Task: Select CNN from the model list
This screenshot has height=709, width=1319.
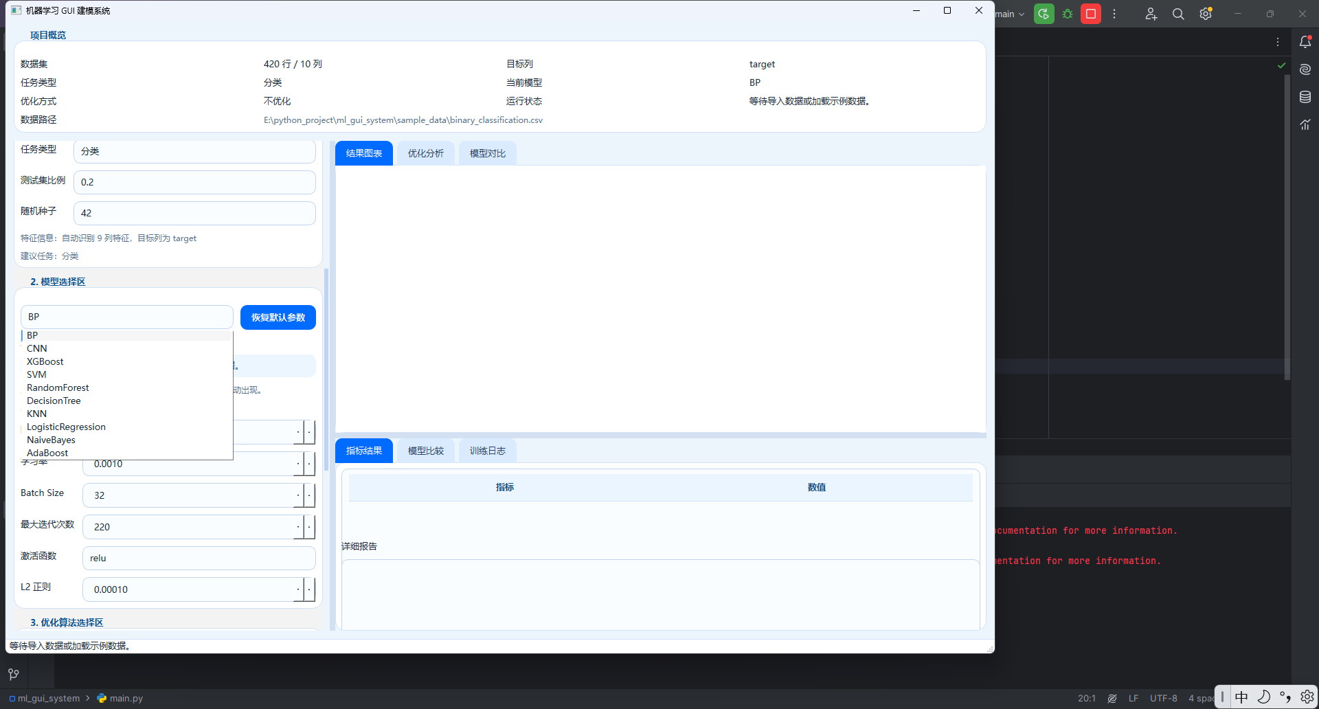Action: click(x=127, y=348)
